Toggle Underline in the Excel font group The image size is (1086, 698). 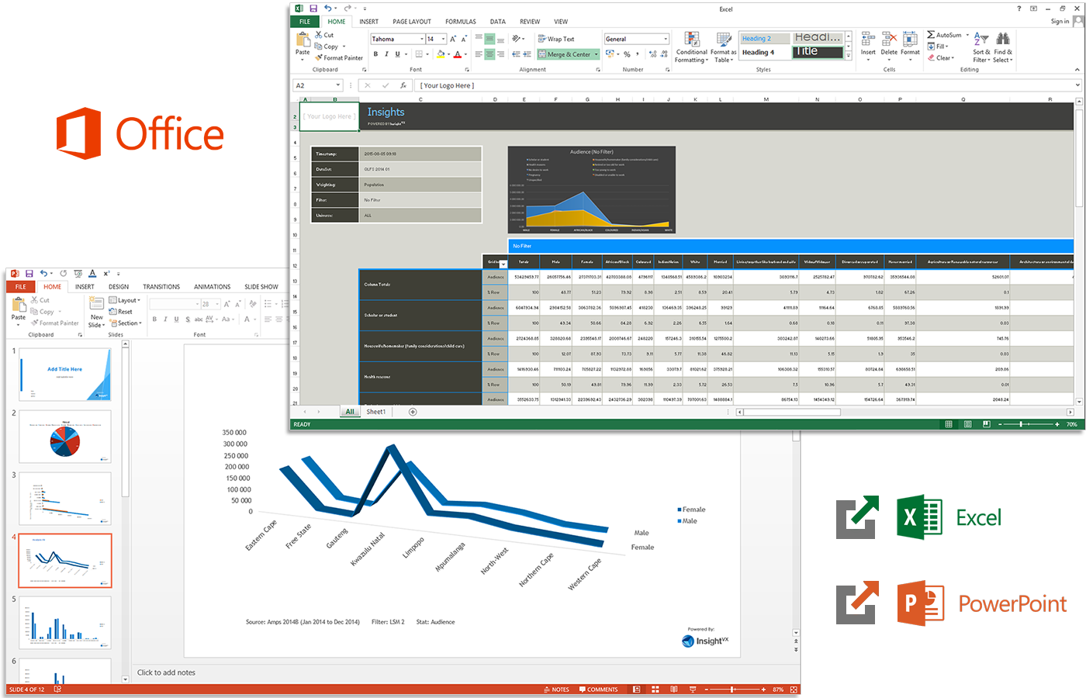[398, 54]
